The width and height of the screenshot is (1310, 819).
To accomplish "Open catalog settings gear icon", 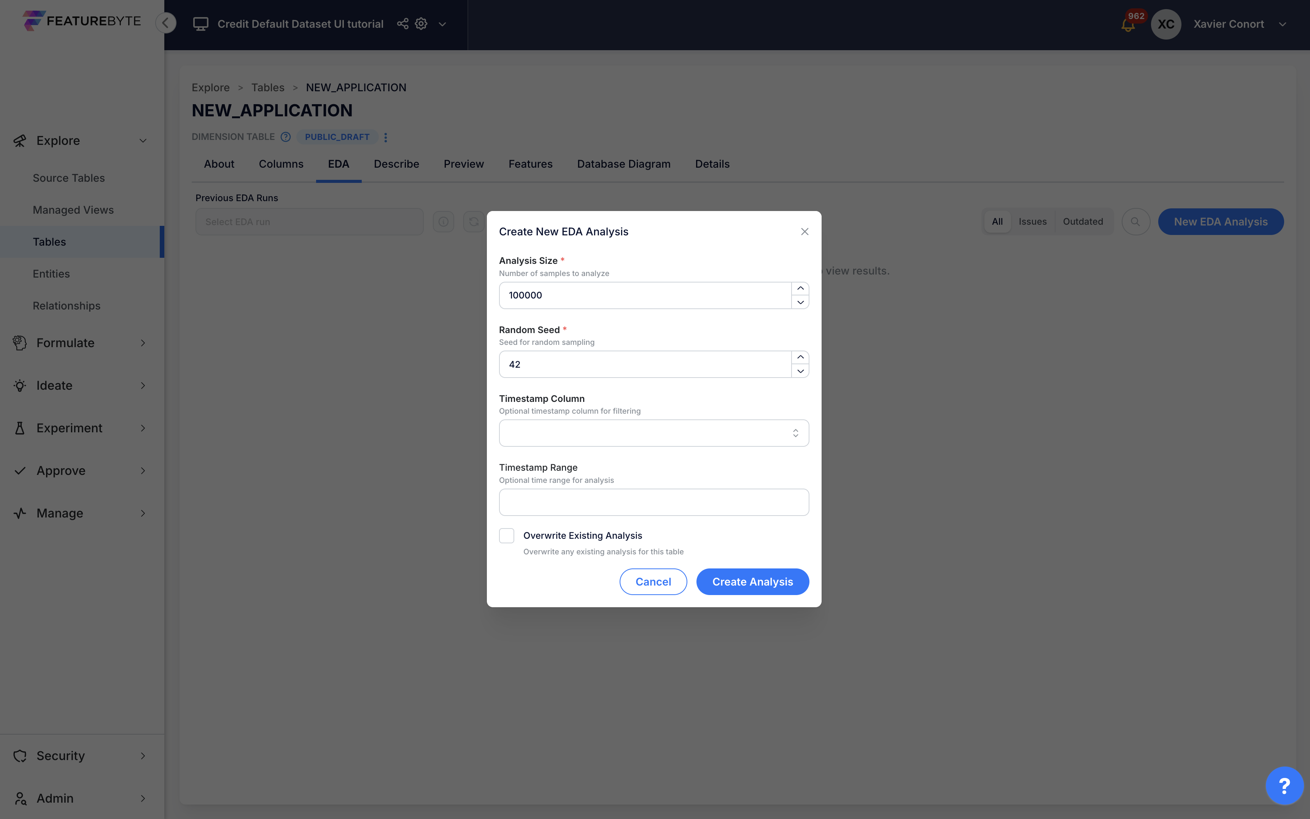I will coord(421,24).
